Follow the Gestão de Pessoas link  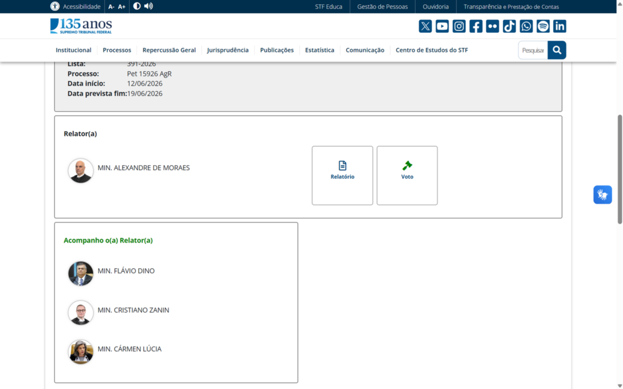382,7
